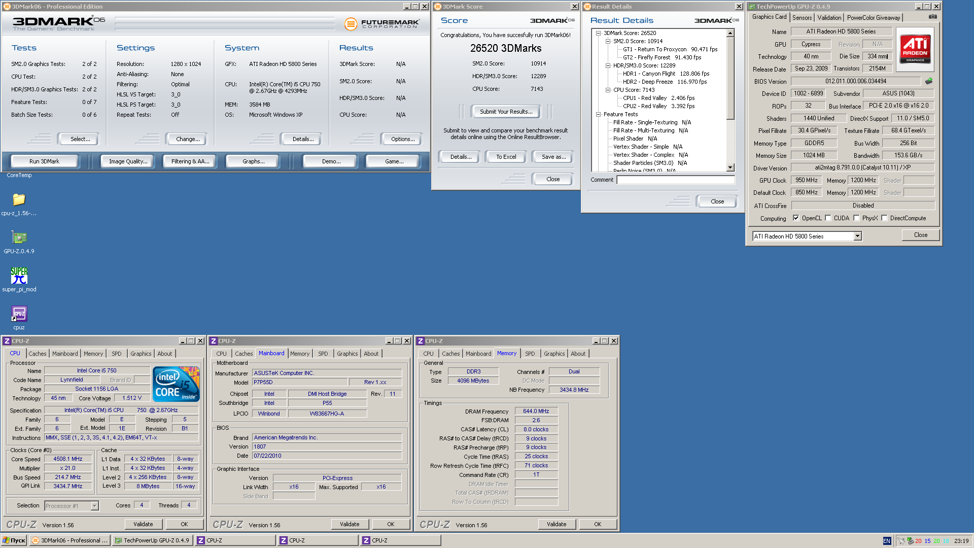Open Caches tab in the CPU-Z CPU window
974x548 pixels.
point(37,354)
